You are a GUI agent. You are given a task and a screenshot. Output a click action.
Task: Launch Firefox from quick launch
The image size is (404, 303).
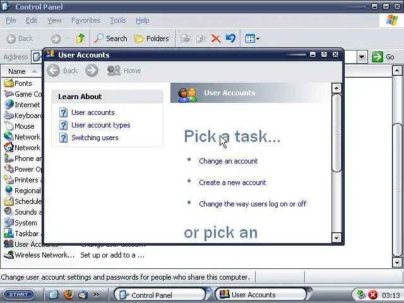pos(69,295)
